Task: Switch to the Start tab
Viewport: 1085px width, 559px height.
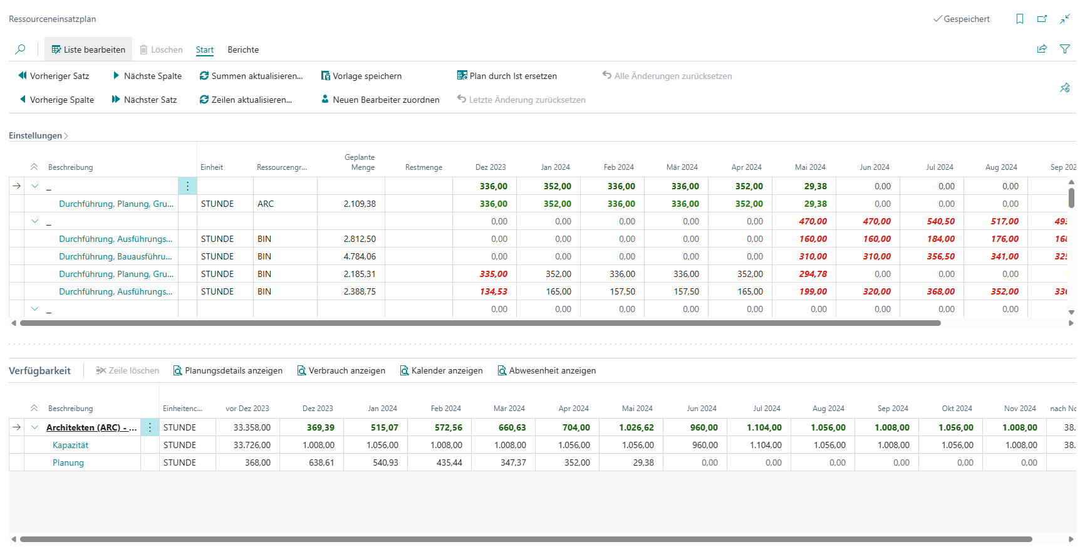Action: (205, 50)
